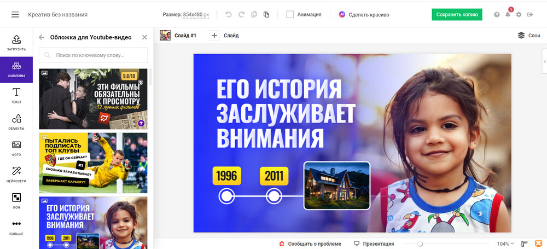The height and width of the screenshot is (249, 547).
Task: Open the Фото sidebar tool
Action: [16, 148]
